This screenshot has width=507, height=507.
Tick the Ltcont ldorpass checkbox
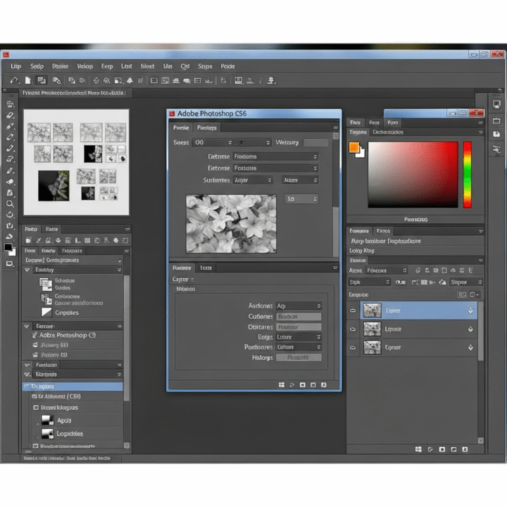click(36, 408)
